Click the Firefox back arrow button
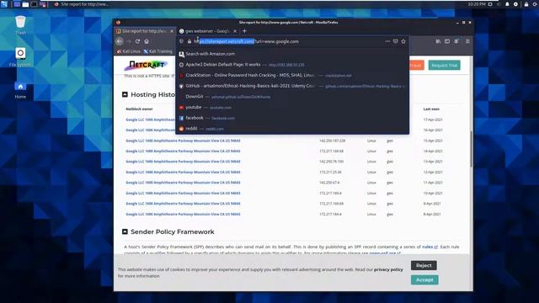This screenshot has width=539, height=303. click(120, 41)
